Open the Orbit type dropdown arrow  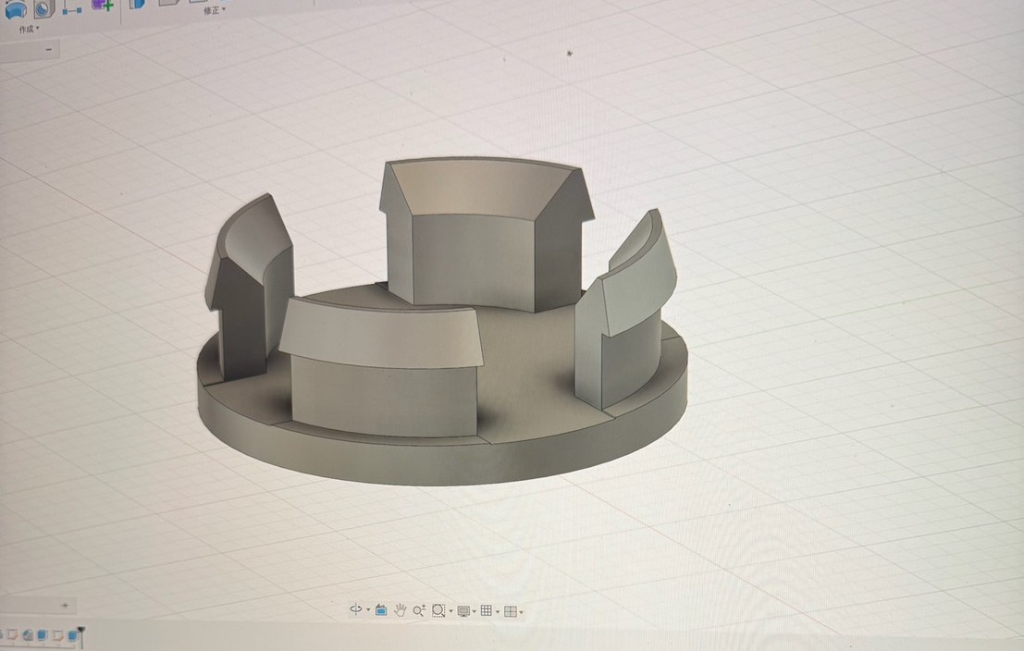pyautogui.click(x=367, y=611)
